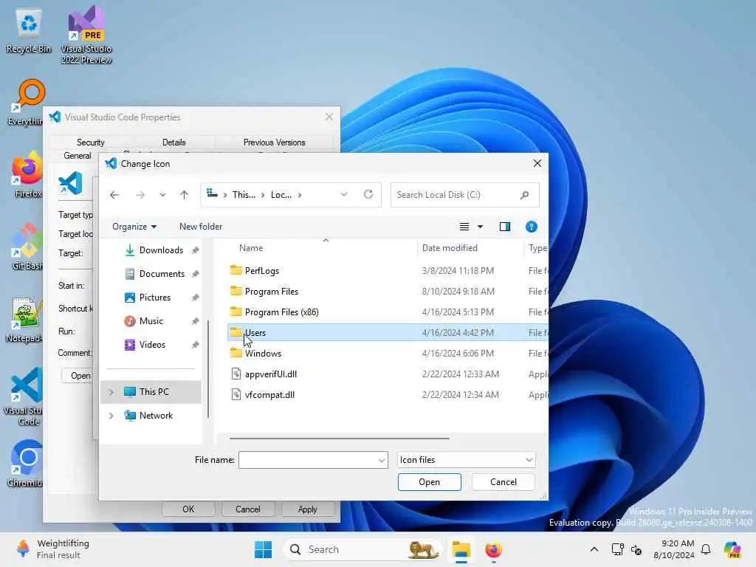Open Pictures in the navigation pane

155,298
